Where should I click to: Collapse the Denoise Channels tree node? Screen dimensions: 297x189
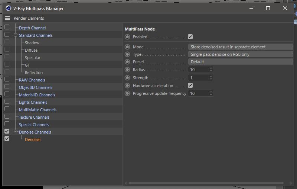[15, 132]
